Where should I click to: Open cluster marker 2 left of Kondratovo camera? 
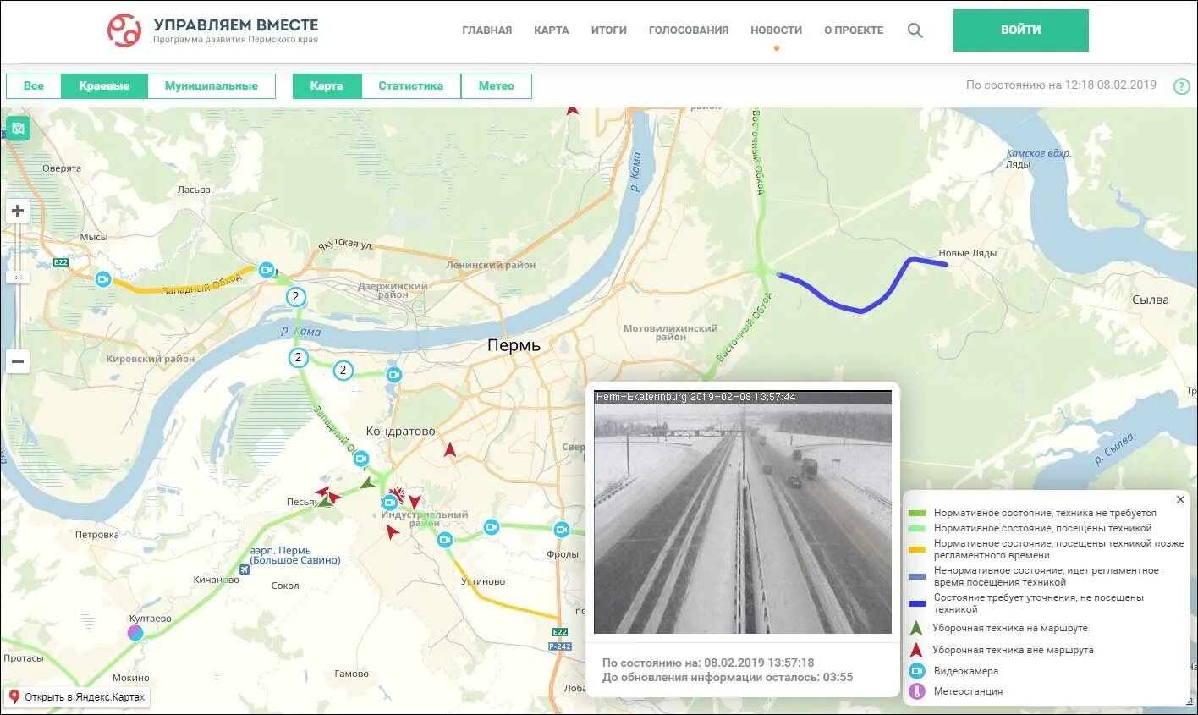point(343,370)
